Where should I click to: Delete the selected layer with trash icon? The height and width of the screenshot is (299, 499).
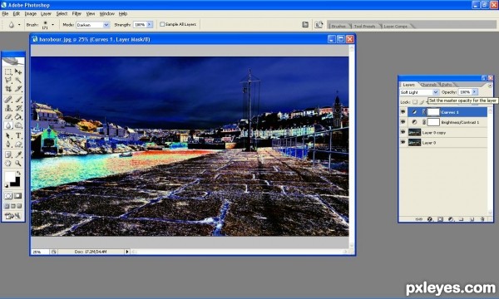(482, 219)
